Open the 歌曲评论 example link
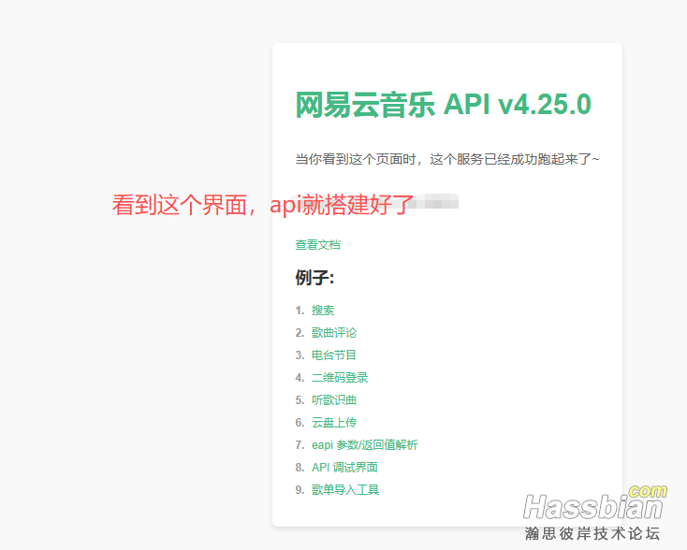This screenshot has width=687, height=550. [x=334, y=333]
